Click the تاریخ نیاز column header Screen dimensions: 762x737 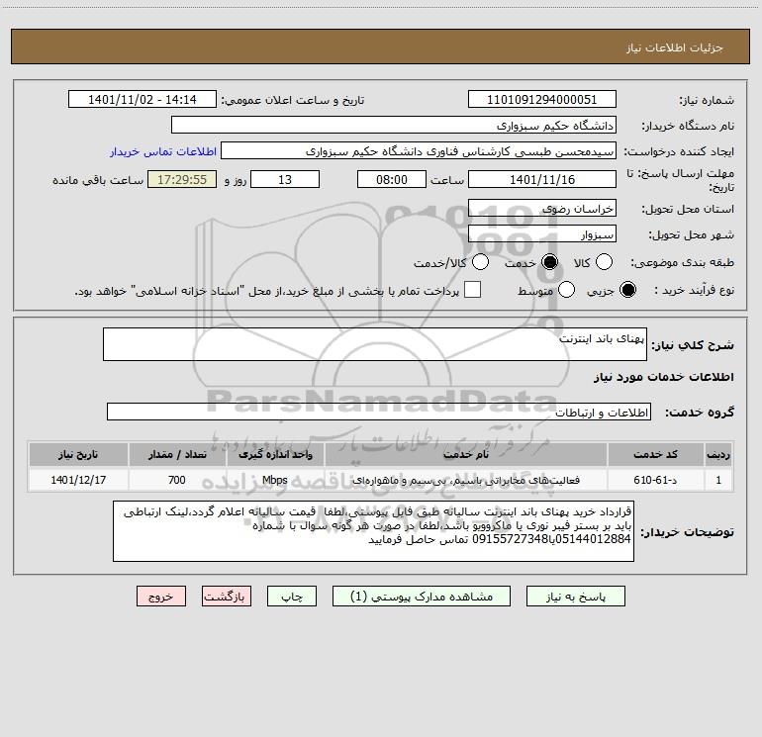click(78, 454)
